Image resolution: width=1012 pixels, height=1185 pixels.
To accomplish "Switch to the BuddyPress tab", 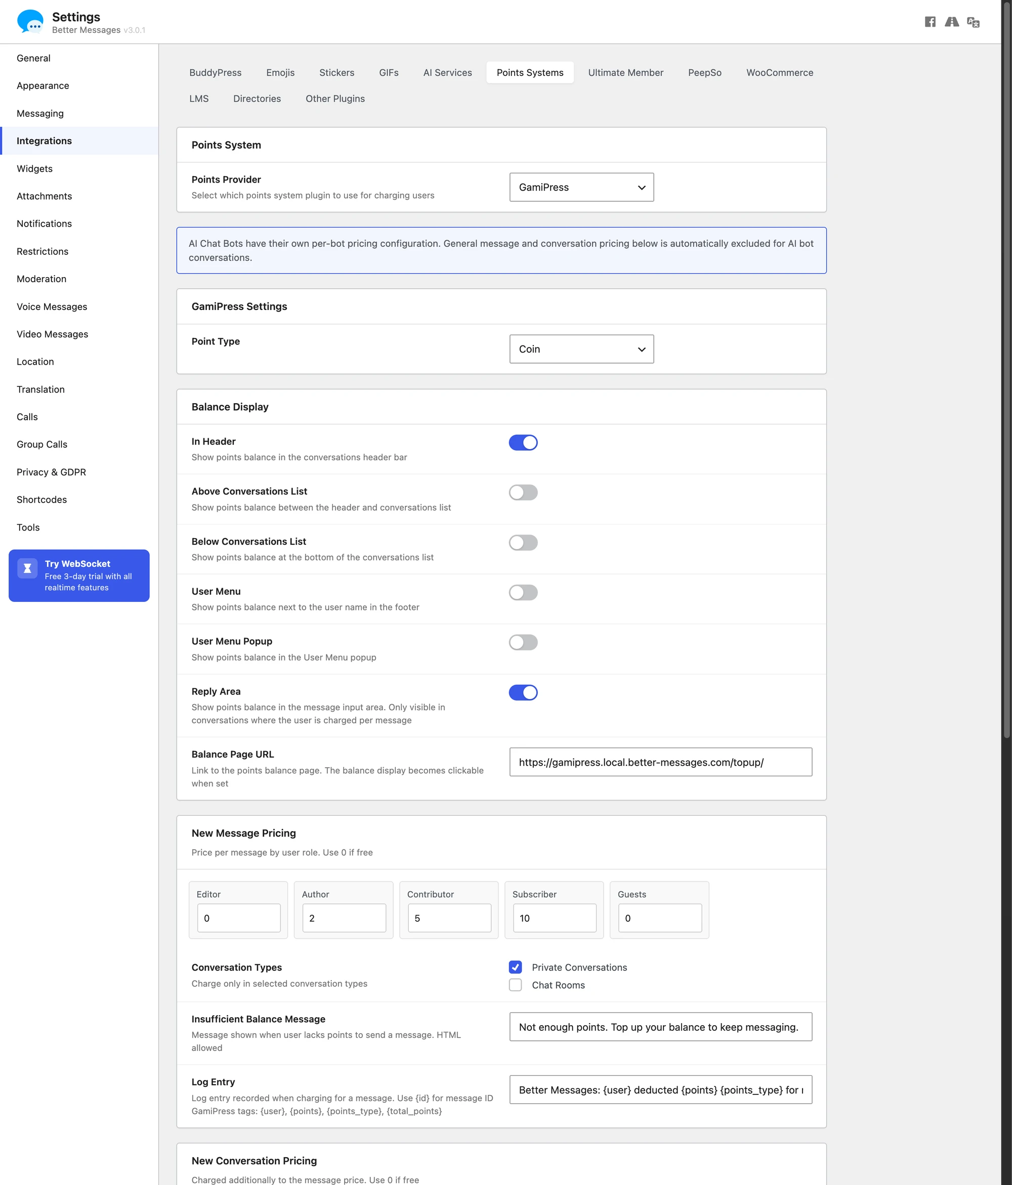I will tap(216, 73).
